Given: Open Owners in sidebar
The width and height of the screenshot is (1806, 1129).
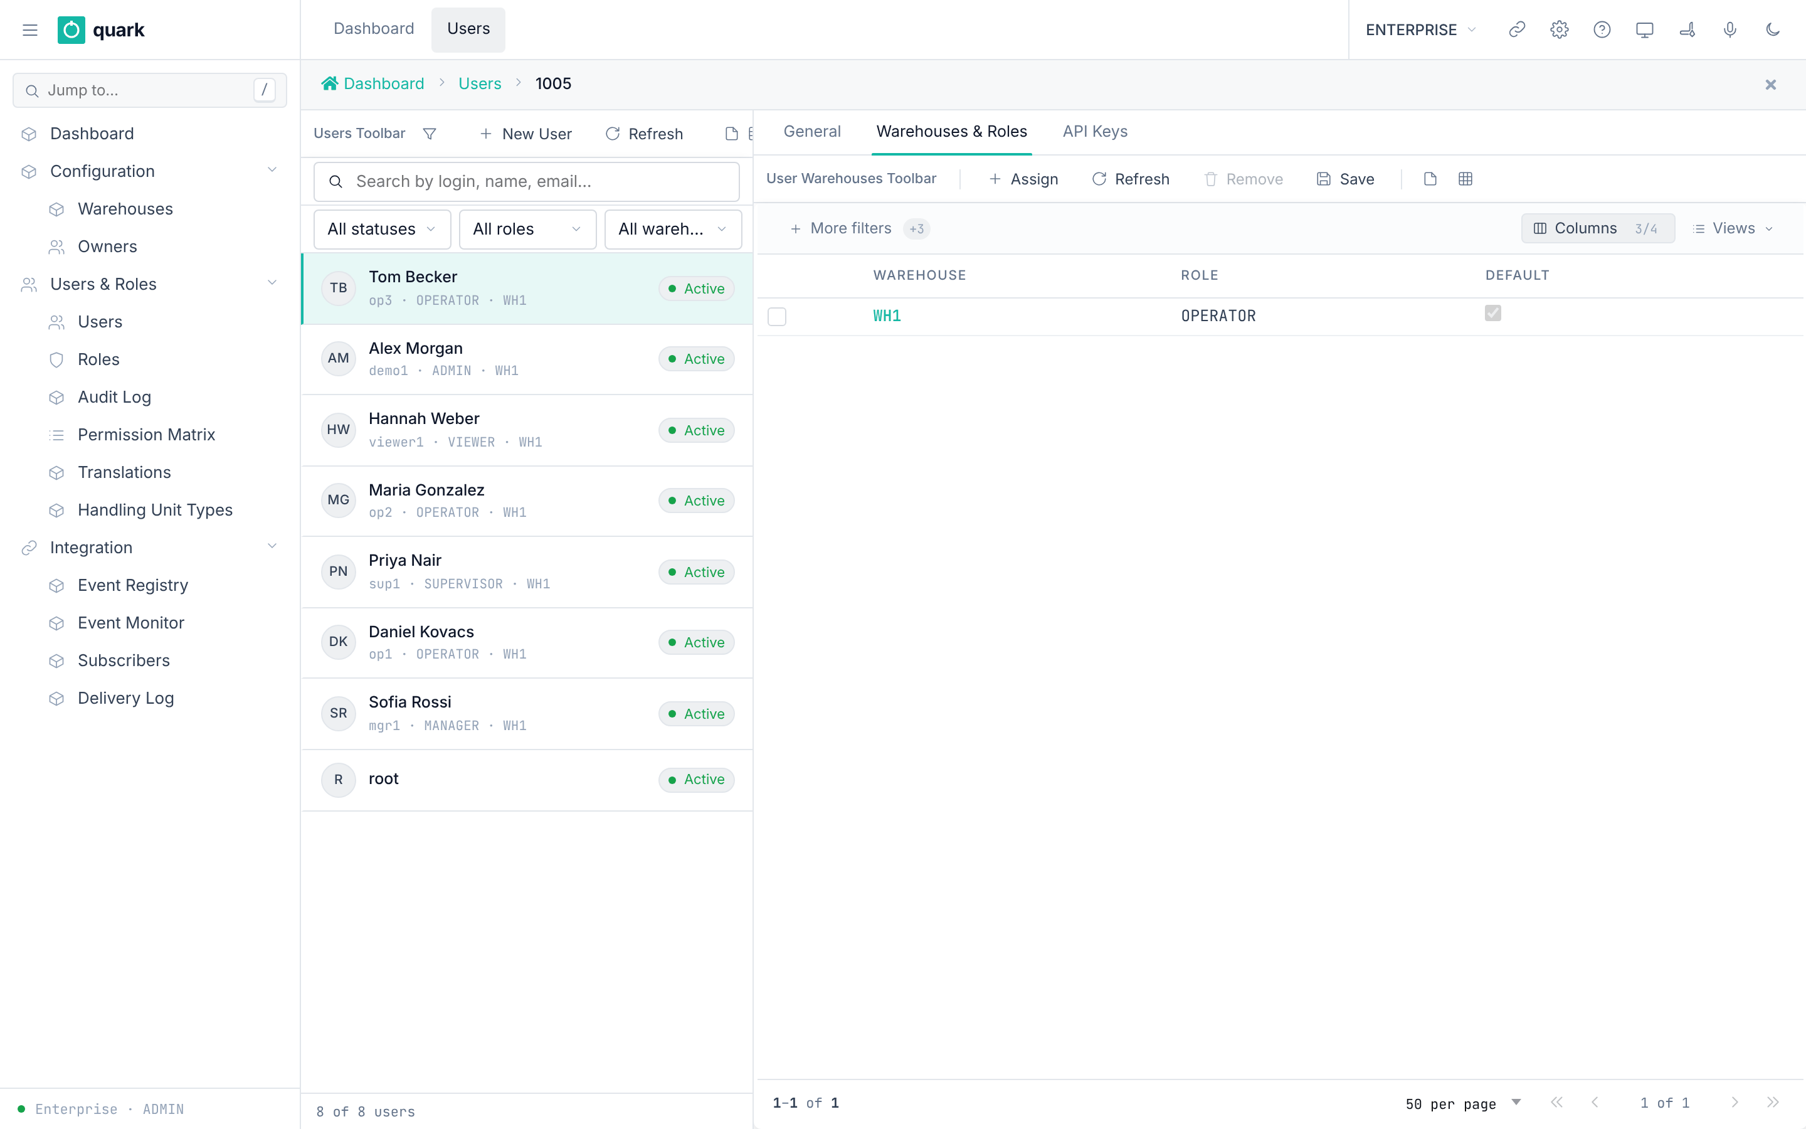Looking at the screenshot, I should pyautogui.click(x=107, y=247).
